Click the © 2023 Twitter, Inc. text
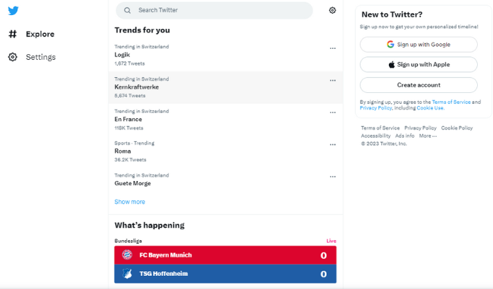Screen dimensions: 493x289 pos(384,144)
